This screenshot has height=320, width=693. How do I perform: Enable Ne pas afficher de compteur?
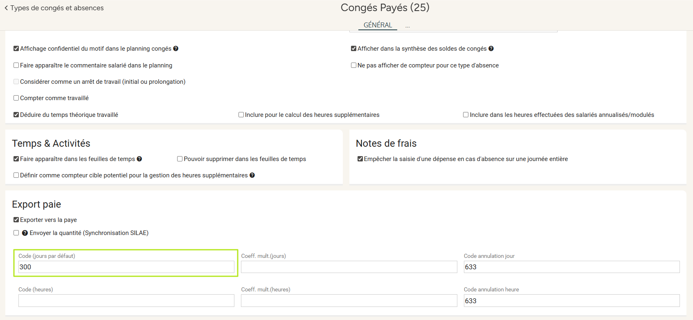353,65
